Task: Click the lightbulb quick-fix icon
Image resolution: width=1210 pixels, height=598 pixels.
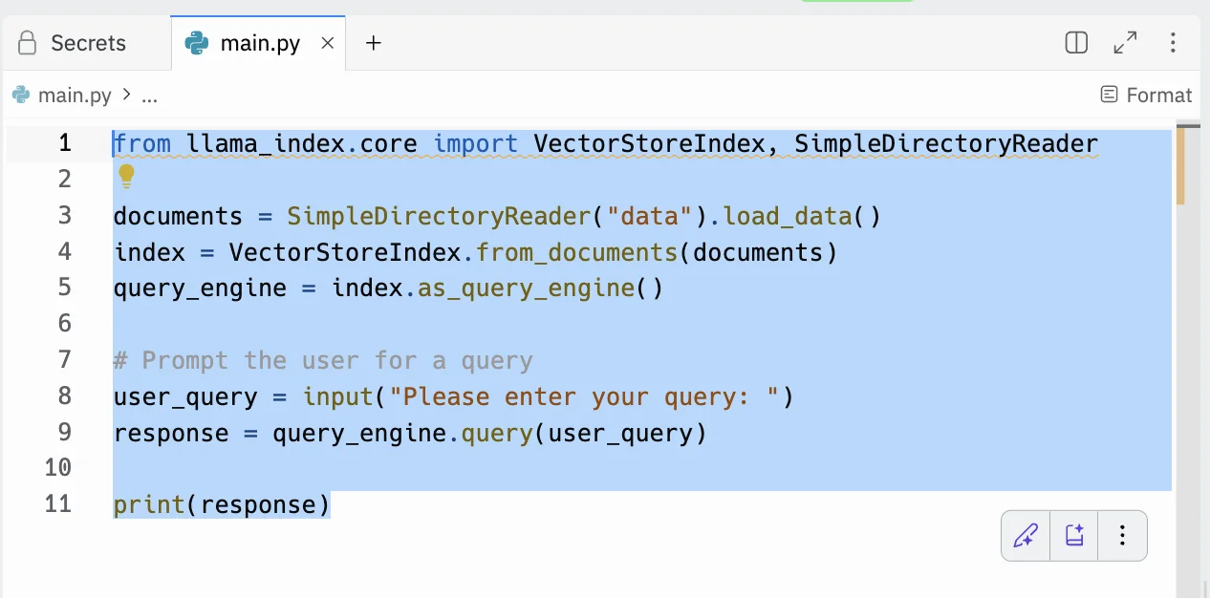Action: 126,177
